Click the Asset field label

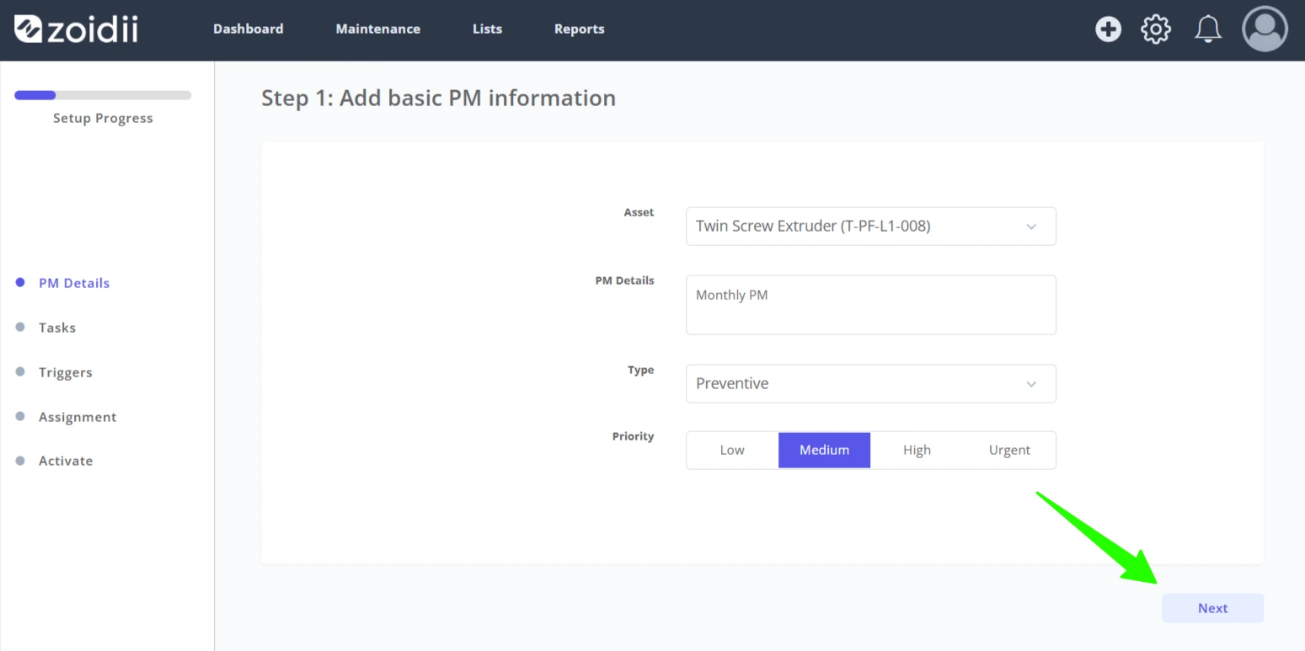639,212
